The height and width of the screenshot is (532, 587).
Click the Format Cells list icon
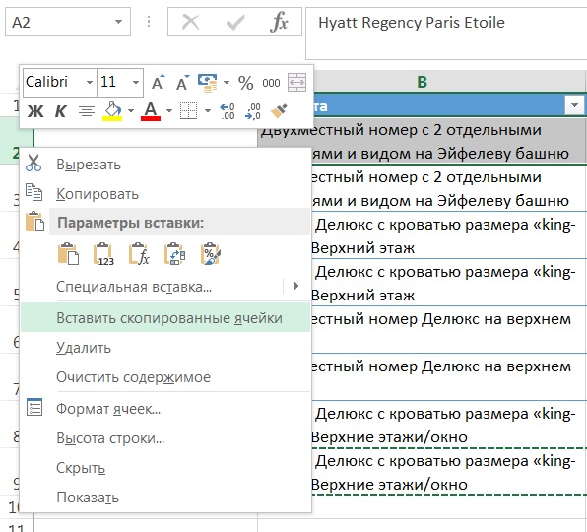pyautogui.click(x=34, y=408)
